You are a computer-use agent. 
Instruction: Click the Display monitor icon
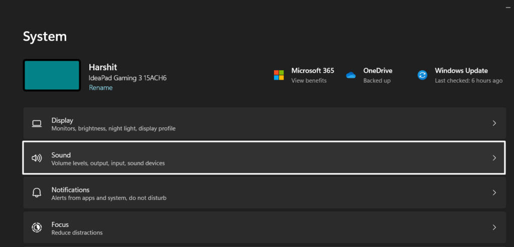coord(37,123)
